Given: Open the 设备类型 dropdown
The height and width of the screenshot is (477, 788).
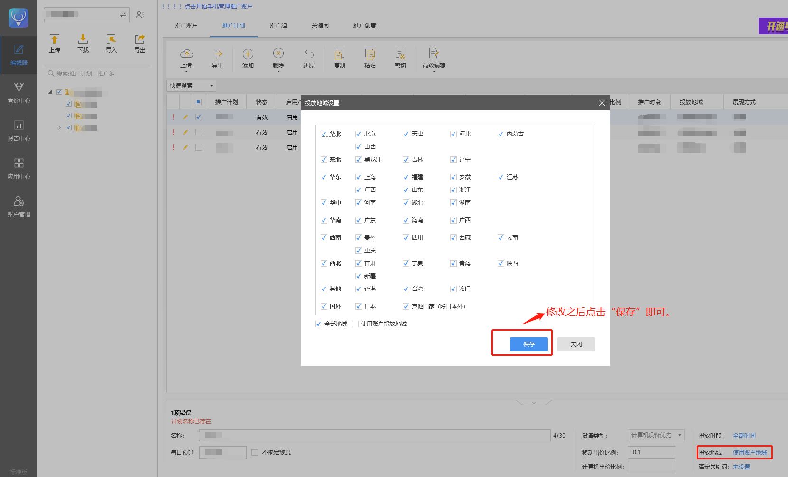Looking at the screenshot, I should tap(656, 435).
